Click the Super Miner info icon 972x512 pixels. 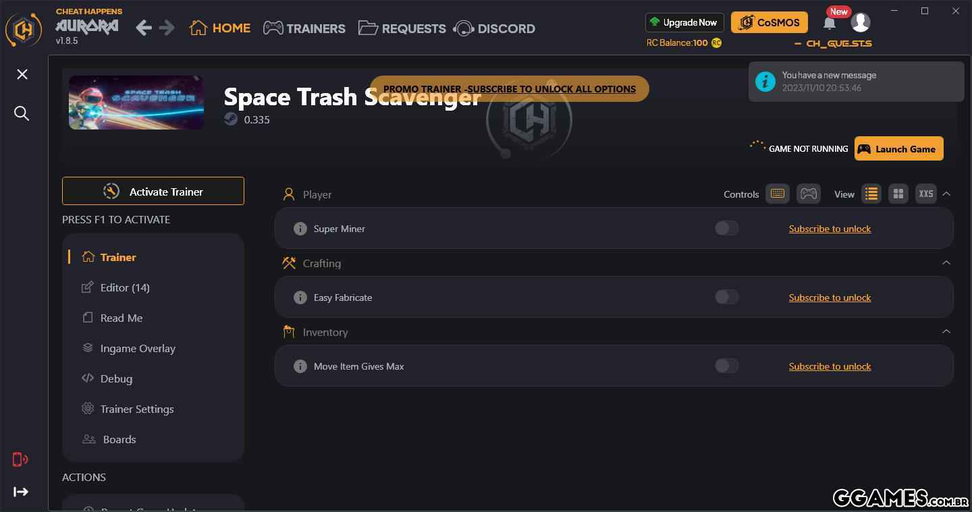tap(300, 229)
